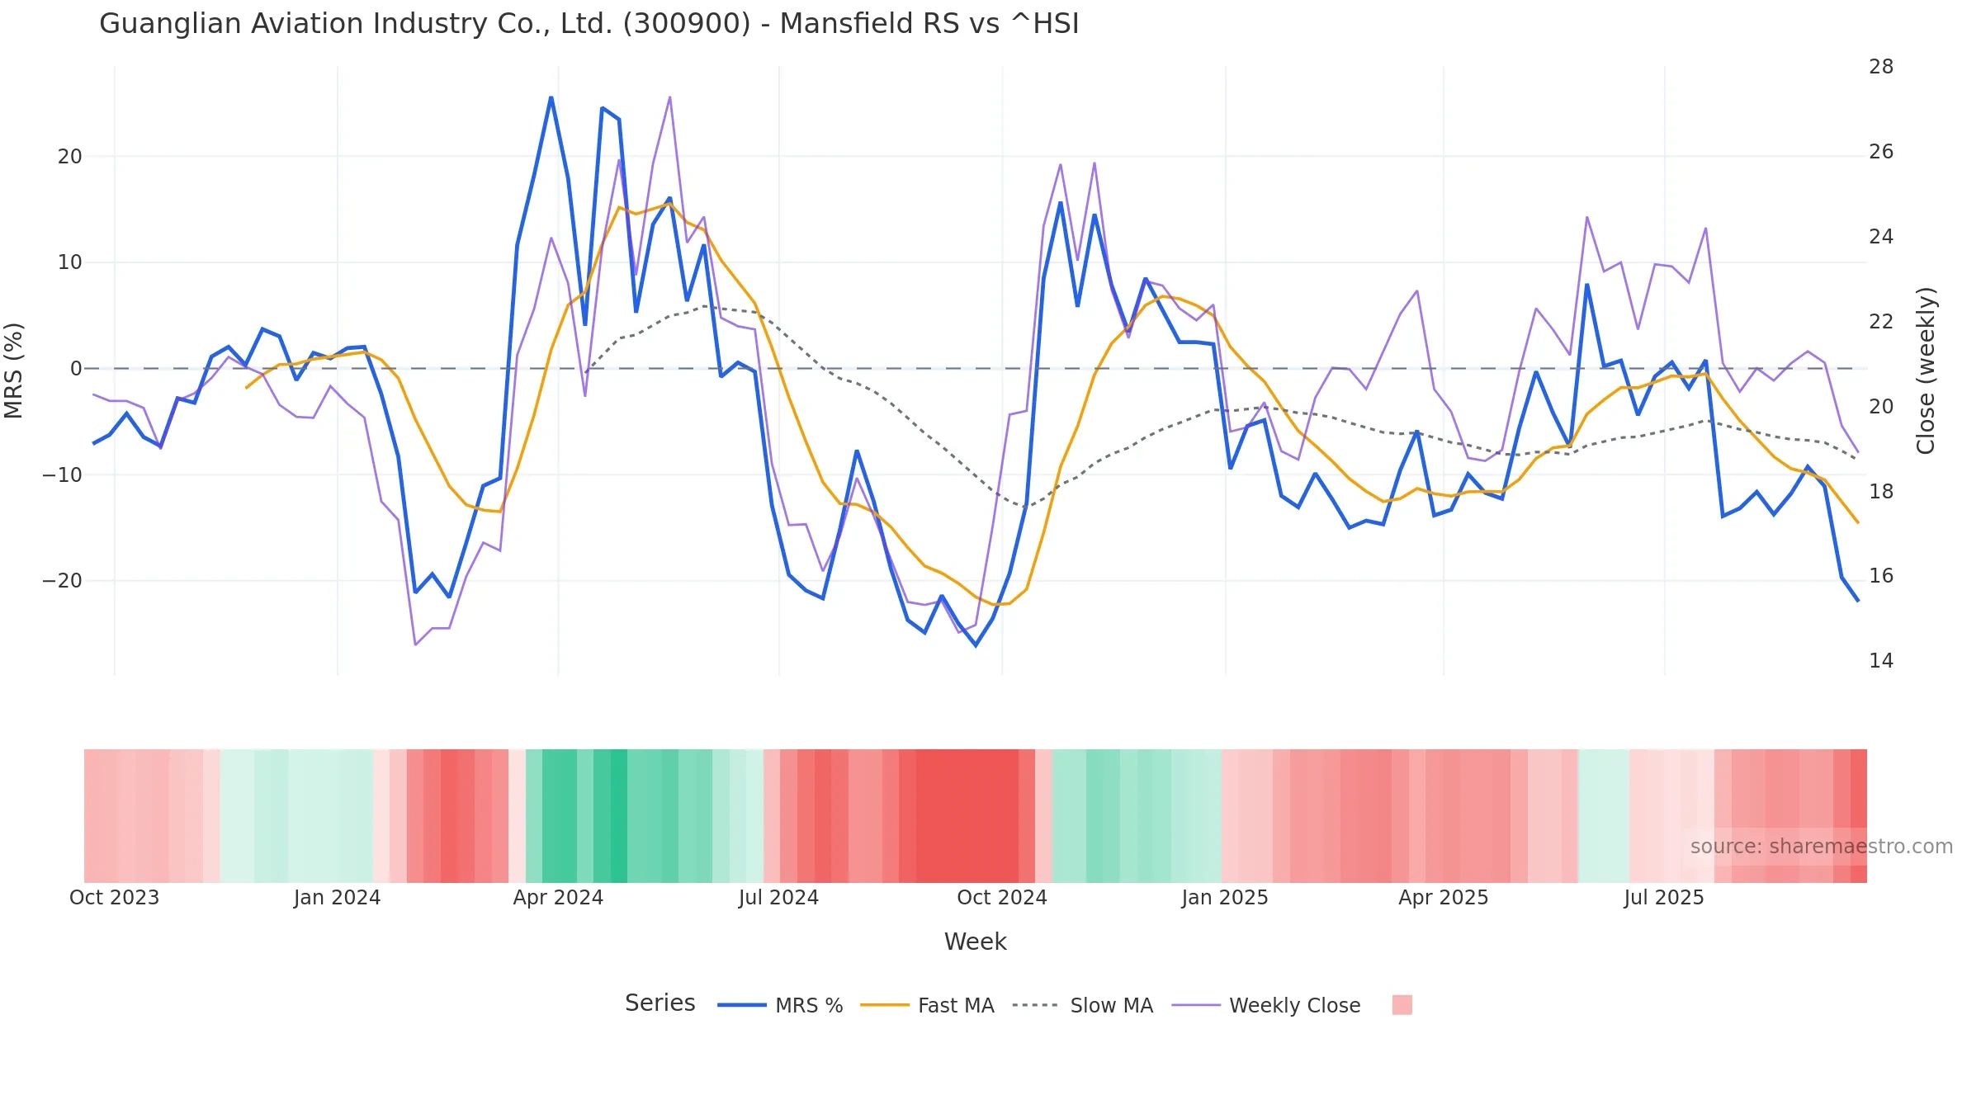This screenshot has width=1981, height=1114.
Task: Click the 'Series' legend title
Action: coord(660,1003)
